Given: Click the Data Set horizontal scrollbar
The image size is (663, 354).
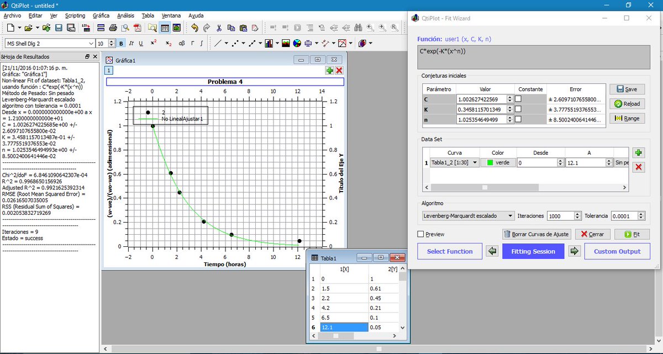Looking at the screenshot, I should [525, 187].
